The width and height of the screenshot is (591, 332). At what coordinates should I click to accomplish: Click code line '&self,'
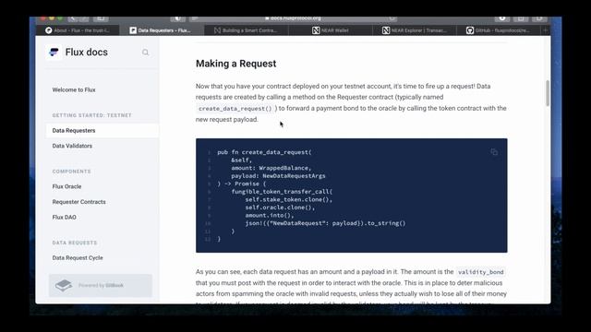[241, 160]
